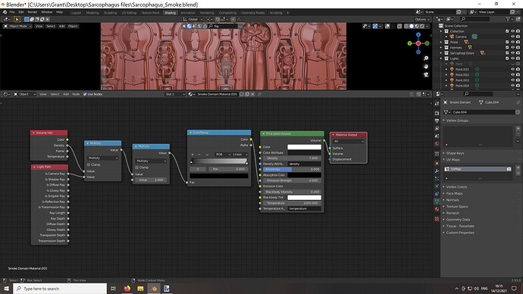523x294 pixels.
Task: Open the Scene properties tab icon
Action: pos(437,136)
